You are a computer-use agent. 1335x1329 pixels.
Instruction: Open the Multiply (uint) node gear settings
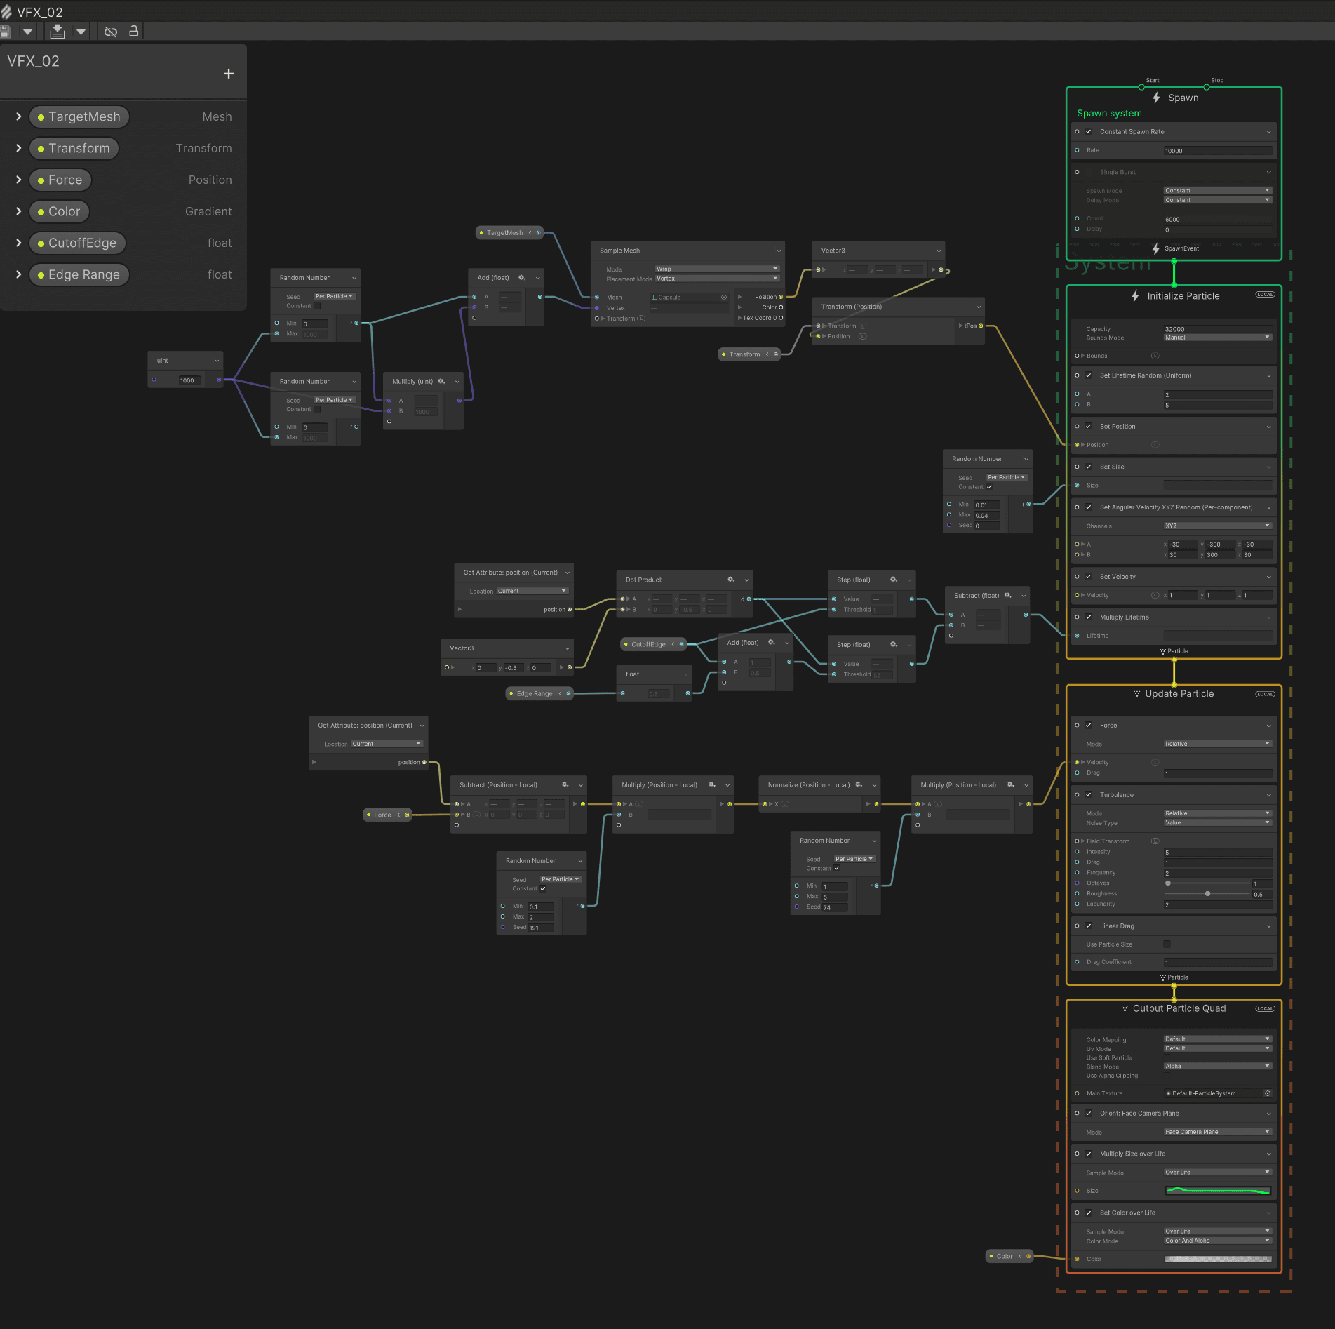tap(441, 381)
